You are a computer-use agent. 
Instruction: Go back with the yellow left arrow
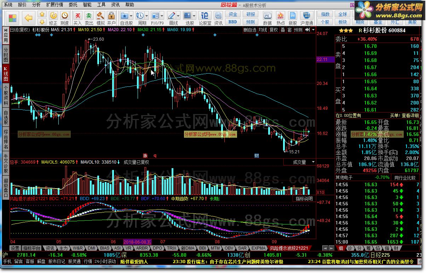[29, 18]
